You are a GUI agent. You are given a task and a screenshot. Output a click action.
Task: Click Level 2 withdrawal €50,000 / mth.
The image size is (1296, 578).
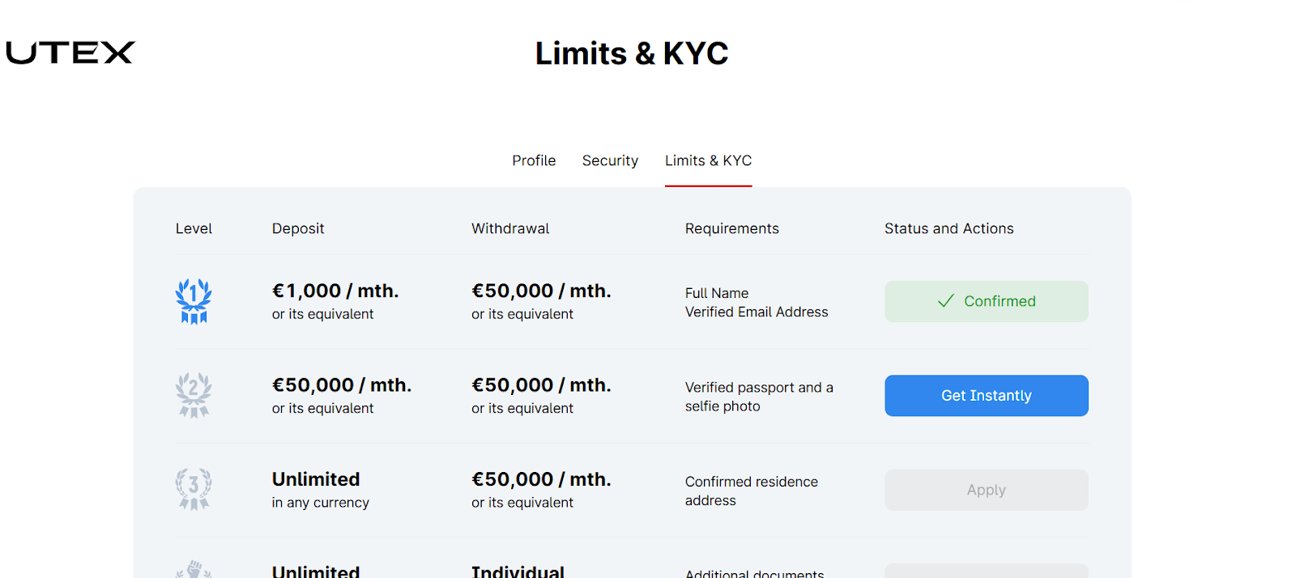541,385
